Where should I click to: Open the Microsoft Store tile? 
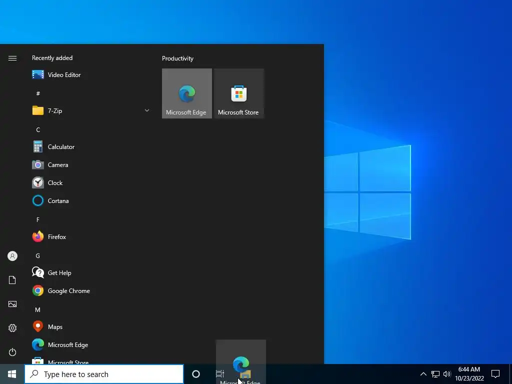[x=238, y=93]
